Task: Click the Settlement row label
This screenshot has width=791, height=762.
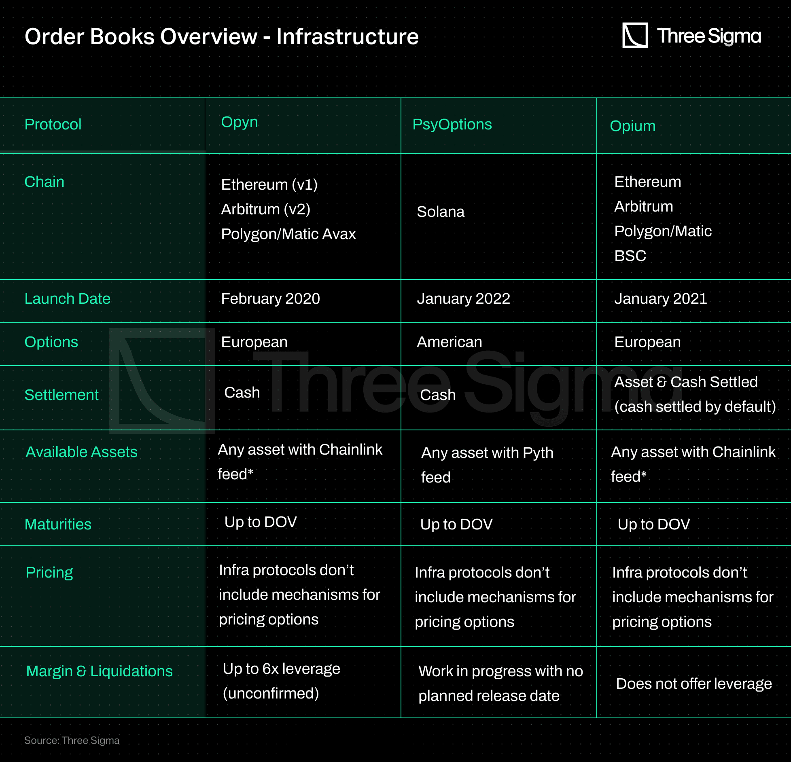Action: (x=61, y=395)
